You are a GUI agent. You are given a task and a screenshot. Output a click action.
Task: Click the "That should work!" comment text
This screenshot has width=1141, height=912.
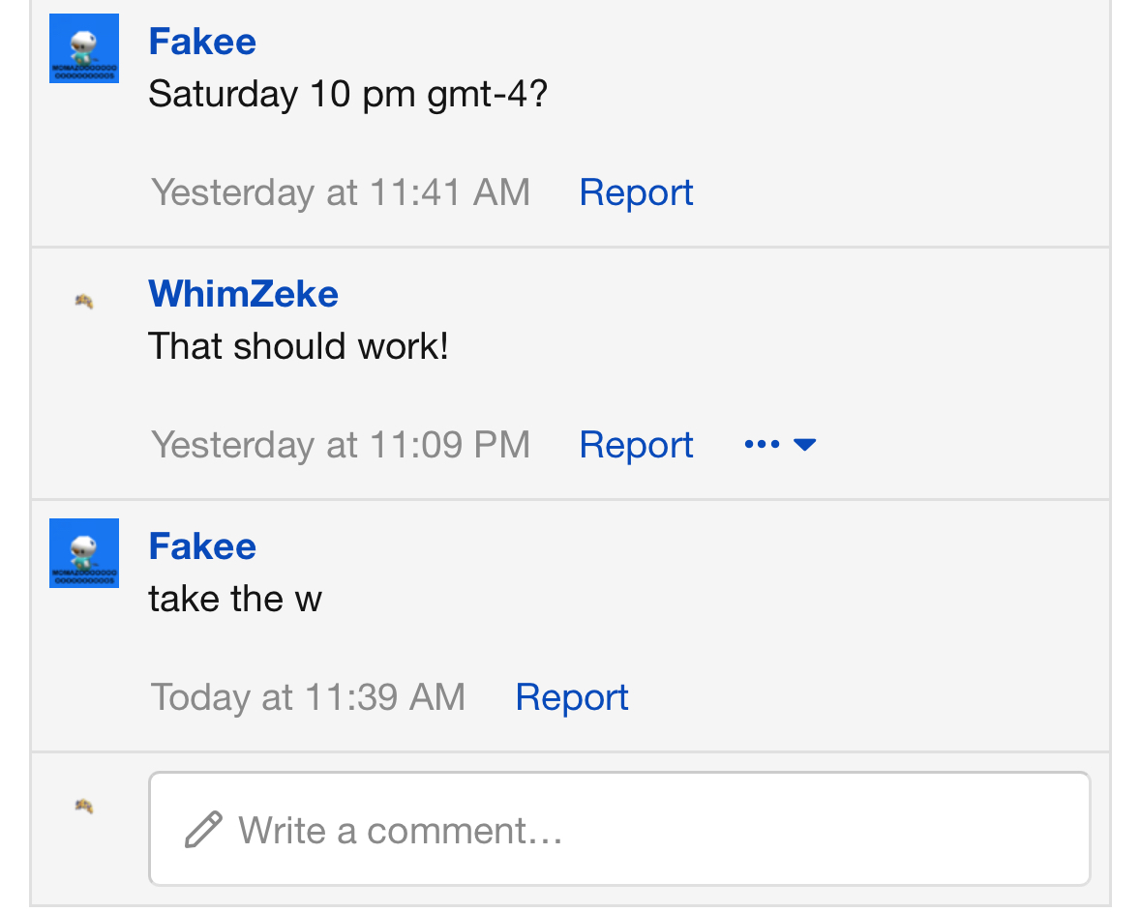coord(298,346)
